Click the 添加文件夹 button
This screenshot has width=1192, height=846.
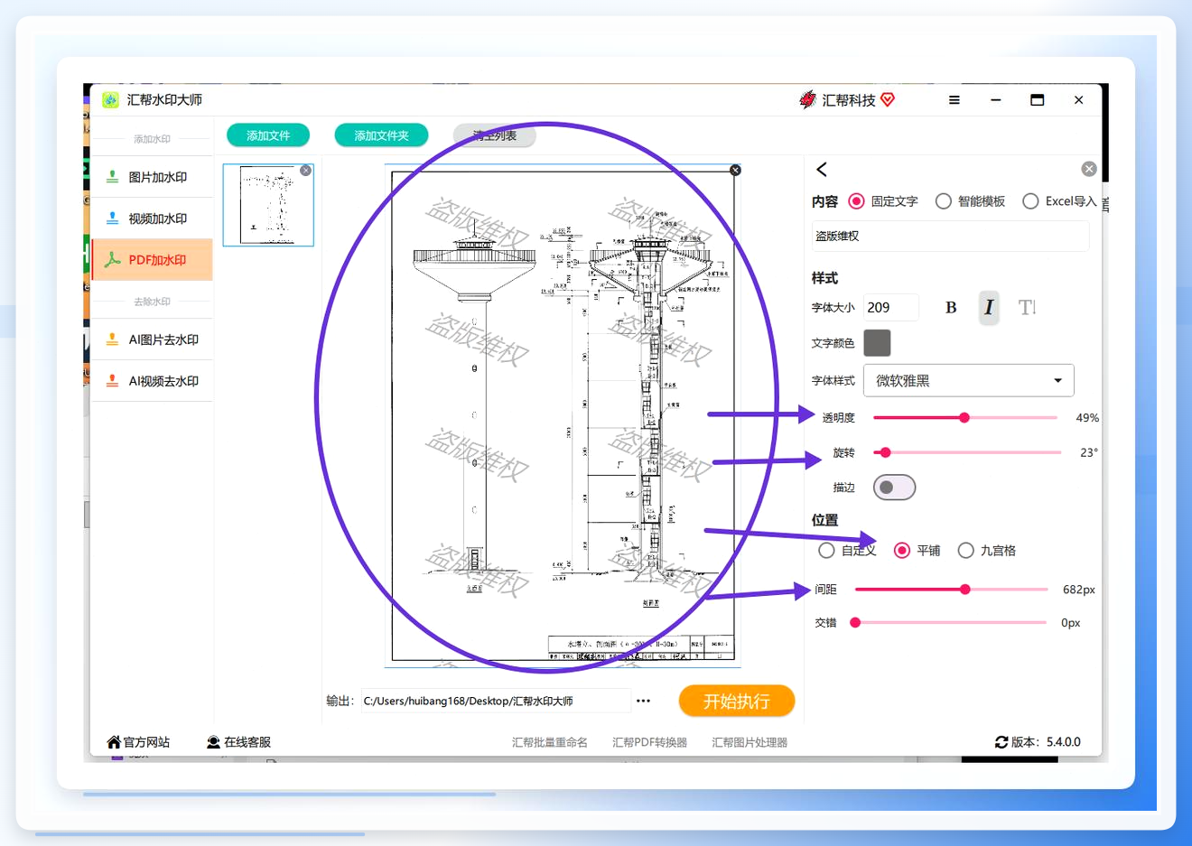(381, 135)
